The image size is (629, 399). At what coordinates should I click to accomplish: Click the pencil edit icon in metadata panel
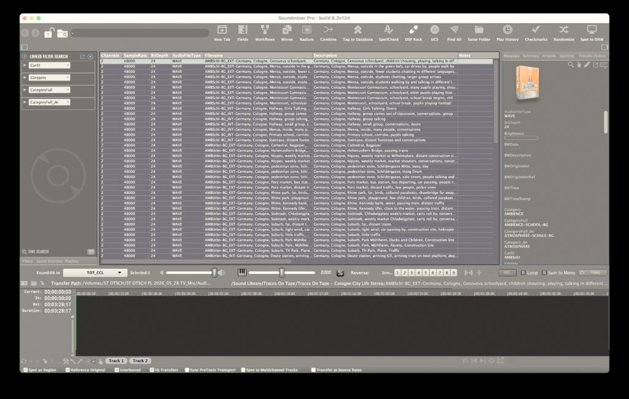(x=587, y=64)
